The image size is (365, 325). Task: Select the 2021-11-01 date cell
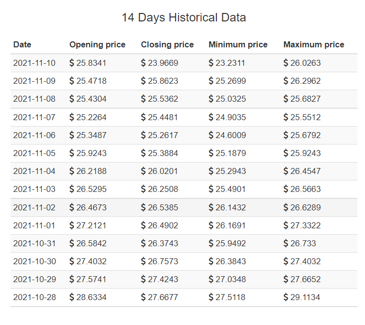pyautogui.click(x=34, y=225)
